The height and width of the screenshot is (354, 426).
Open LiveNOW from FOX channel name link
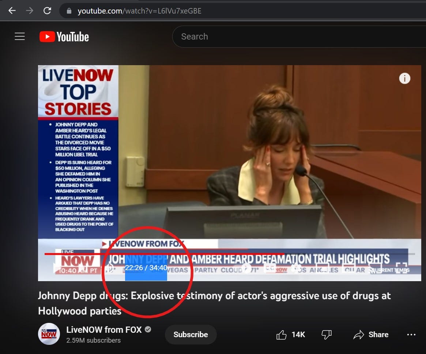pos(104,329)
